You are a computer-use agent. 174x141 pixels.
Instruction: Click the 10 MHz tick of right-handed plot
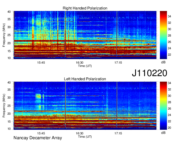9,58
